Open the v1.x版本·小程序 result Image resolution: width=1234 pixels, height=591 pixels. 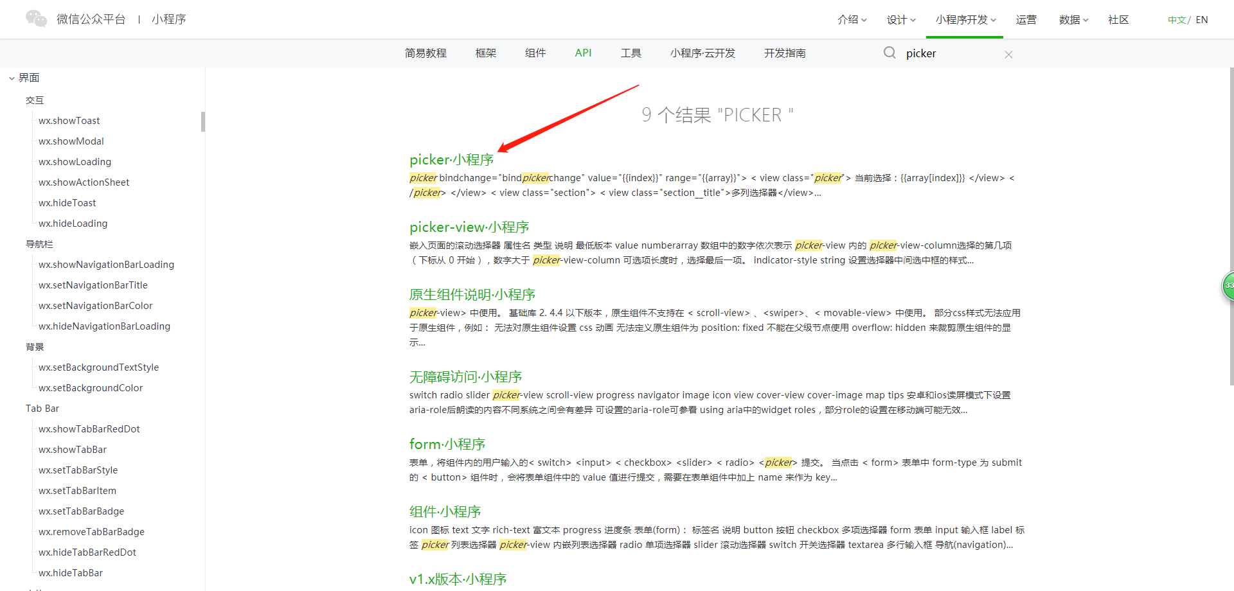(x=458, y=579)
